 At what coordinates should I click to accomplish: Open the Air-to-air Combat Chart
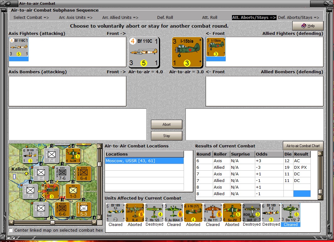click(303, 146)
